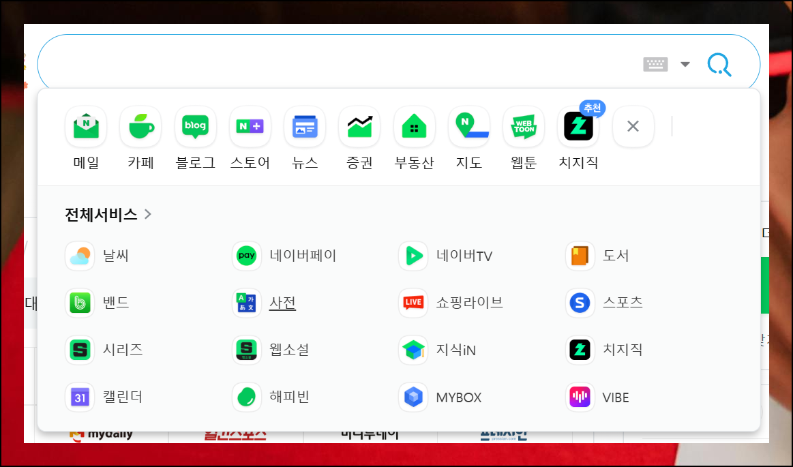Click the 사전 dictionary icon
Image resolution: width=793 pixels, height=467 pixels.
pos(247,303)
